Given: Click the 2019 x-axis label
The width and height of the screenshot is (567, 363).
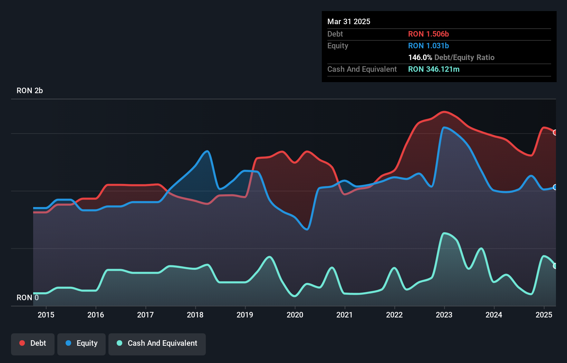Looking at the screenshot, I should click(245, 315).
